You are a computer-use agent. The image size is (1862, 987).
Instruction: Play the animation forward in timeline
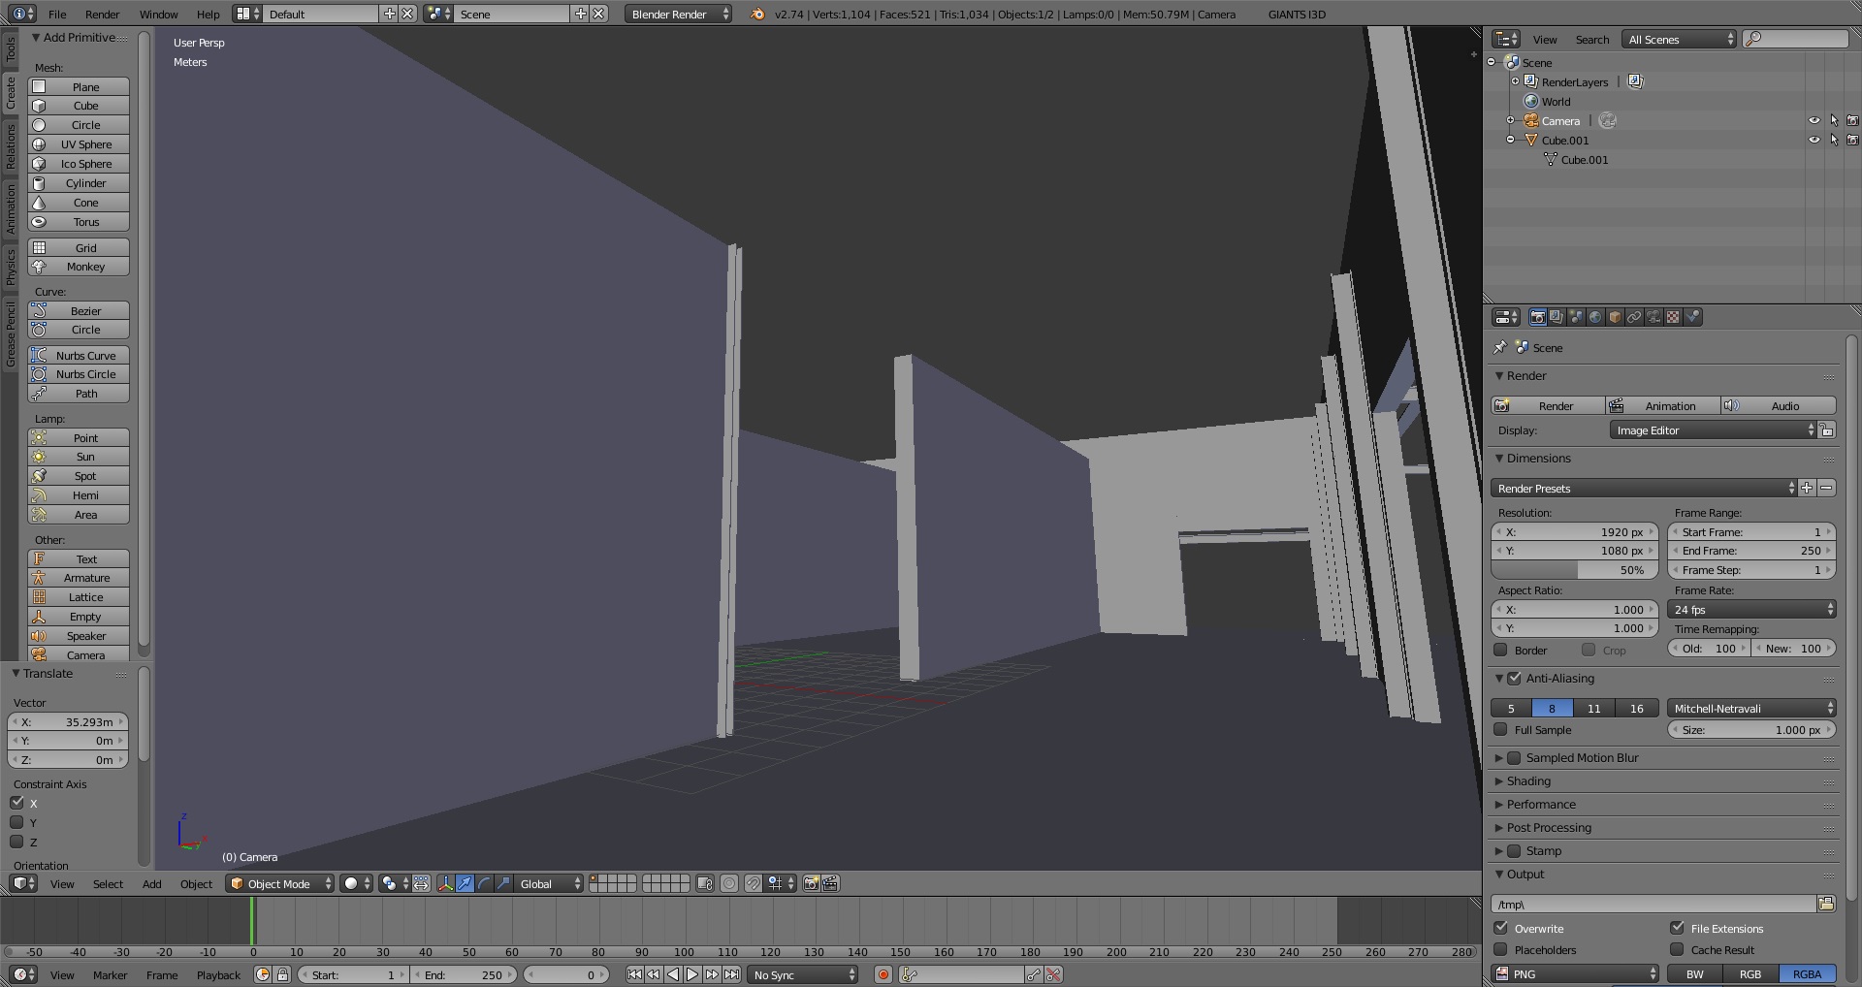pos(692,974)
